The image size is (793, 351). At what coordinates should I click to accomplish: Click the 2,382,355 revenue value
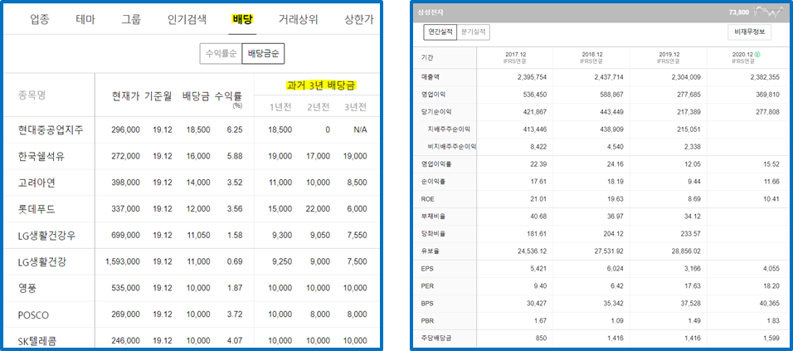tap(765, 77)
